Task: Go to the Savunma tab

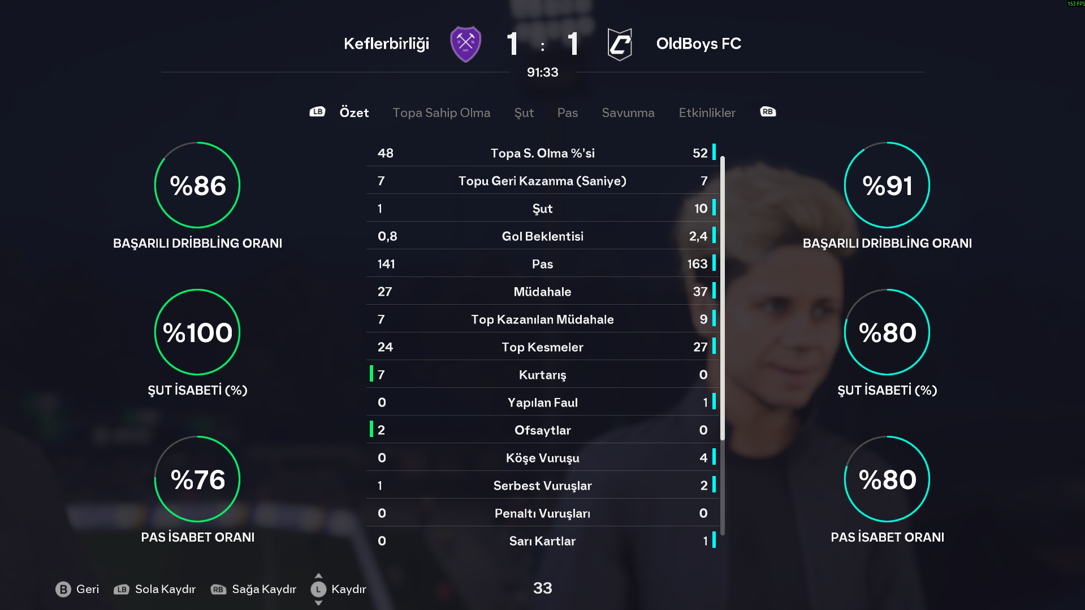Action: [628, 113]
